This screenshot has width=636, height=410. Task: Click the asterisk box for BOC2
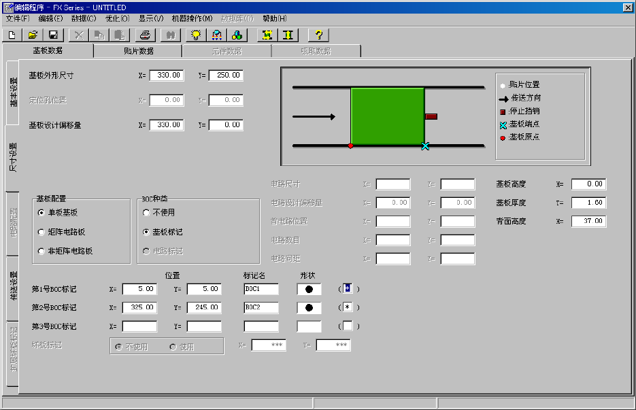[348, 307]
